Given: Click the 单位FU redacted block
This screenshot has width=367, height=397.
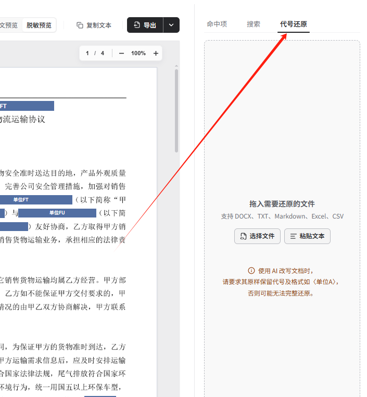Looking at the screenshot, I should pyautogui.click(x=57, y=213).
